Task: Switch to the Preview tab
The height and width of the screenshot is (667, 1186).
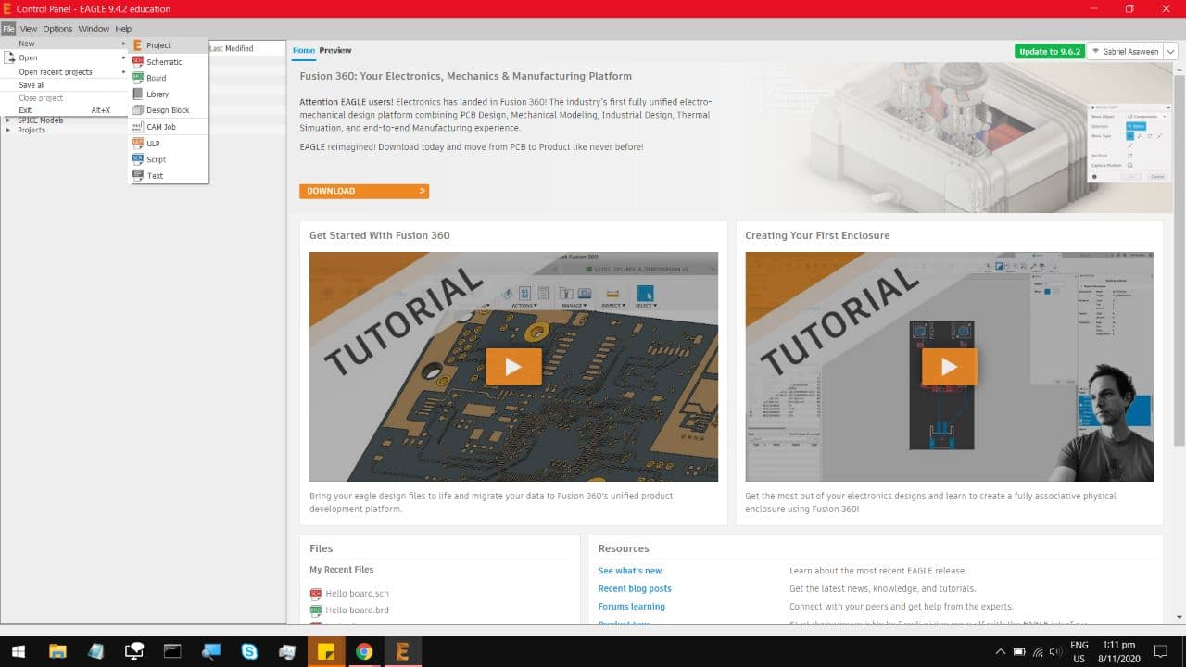Action: point(335,50)
